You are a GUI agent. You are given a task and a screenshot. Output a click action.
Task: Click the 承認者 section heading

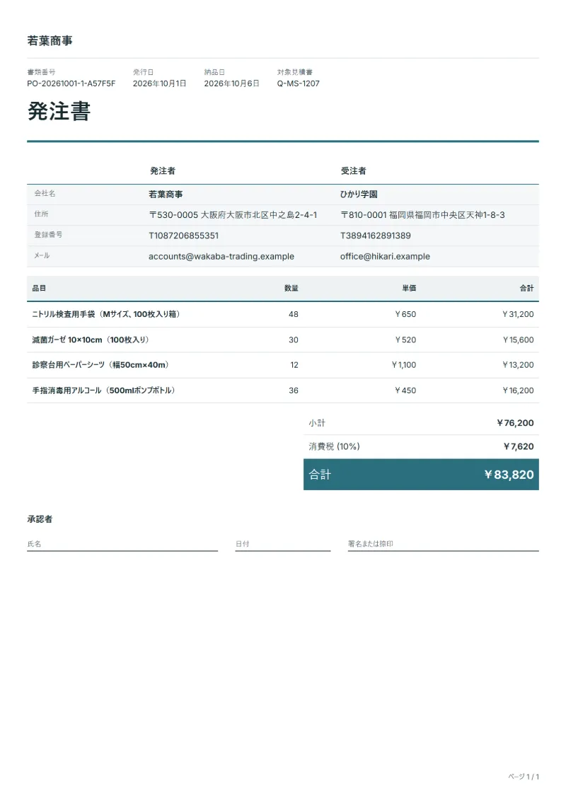40,519
